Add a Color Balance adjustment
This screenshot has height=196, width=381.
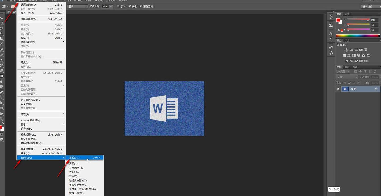point(349,56)
